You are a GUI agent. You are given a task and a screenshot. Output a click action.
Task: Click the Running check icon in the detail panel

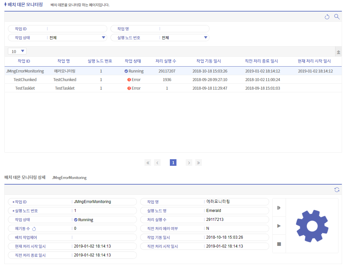point(76,220)
